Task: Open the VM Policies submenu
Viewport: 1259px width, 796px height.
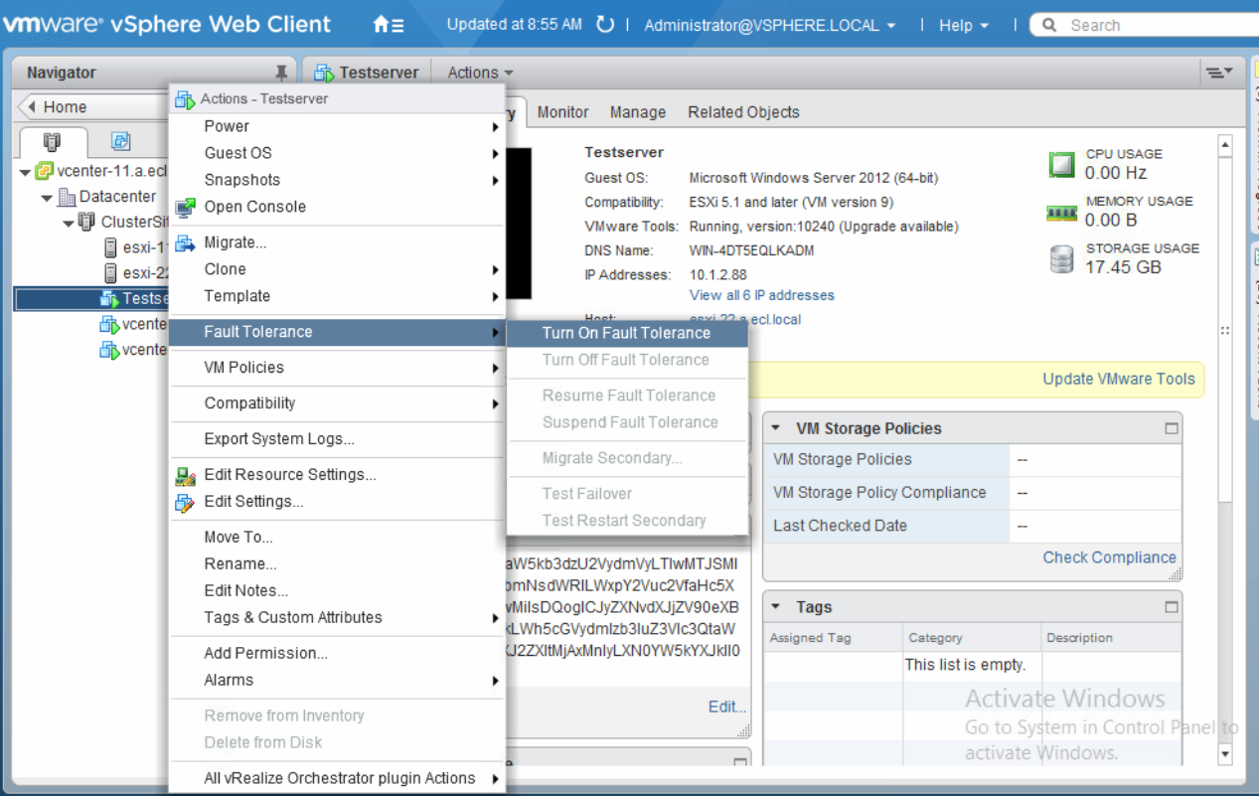Action: [338, 368]
